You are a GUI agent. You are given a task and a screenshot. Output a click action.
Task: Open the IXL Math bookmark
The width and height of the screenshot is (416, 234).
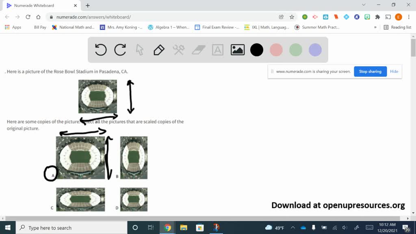[267, 27]
